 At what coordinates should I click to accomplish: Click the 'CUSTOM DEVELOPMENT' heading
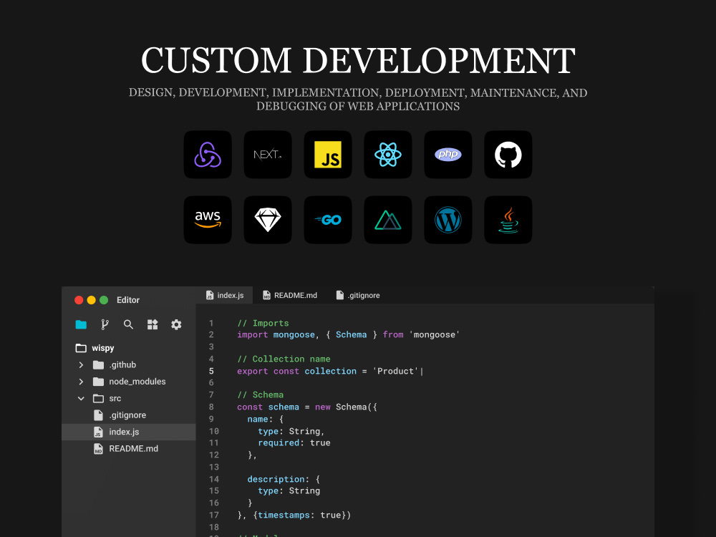358,60
